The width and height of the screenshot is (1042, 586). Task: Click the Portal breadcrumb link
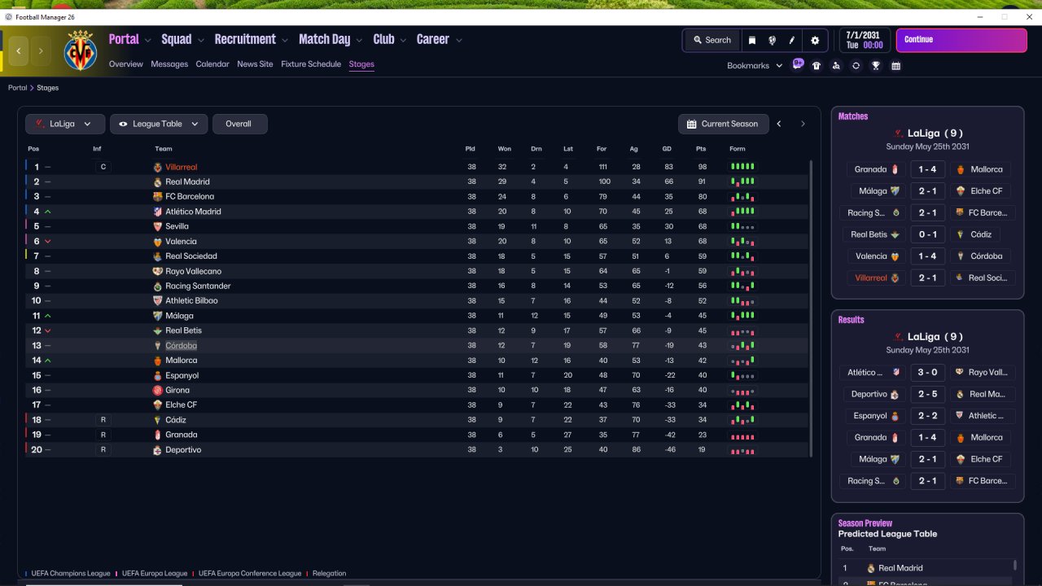(17, 88)
